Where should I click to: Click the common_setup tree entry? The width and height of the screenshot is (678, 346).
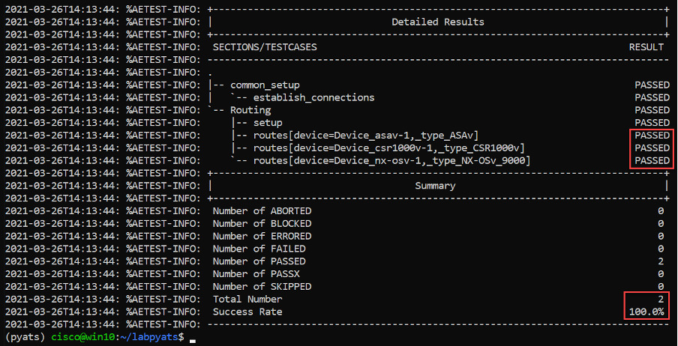tap(265, 85)
